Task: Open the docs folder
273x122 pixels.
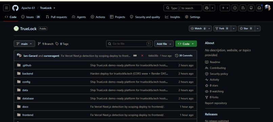Action: point(25,107)
